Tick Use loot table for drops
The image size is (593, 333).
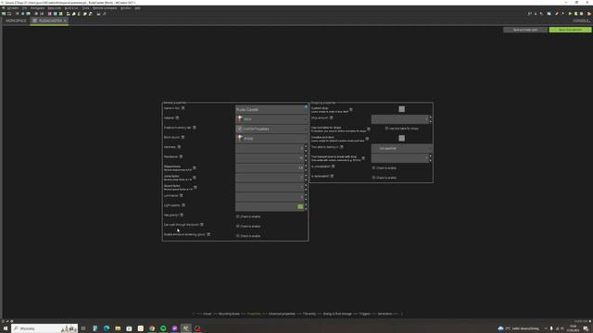386,129
